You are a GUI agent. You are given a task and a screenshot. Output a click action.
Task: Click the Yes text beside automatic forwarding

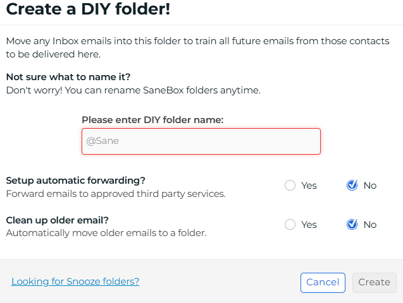309,186
